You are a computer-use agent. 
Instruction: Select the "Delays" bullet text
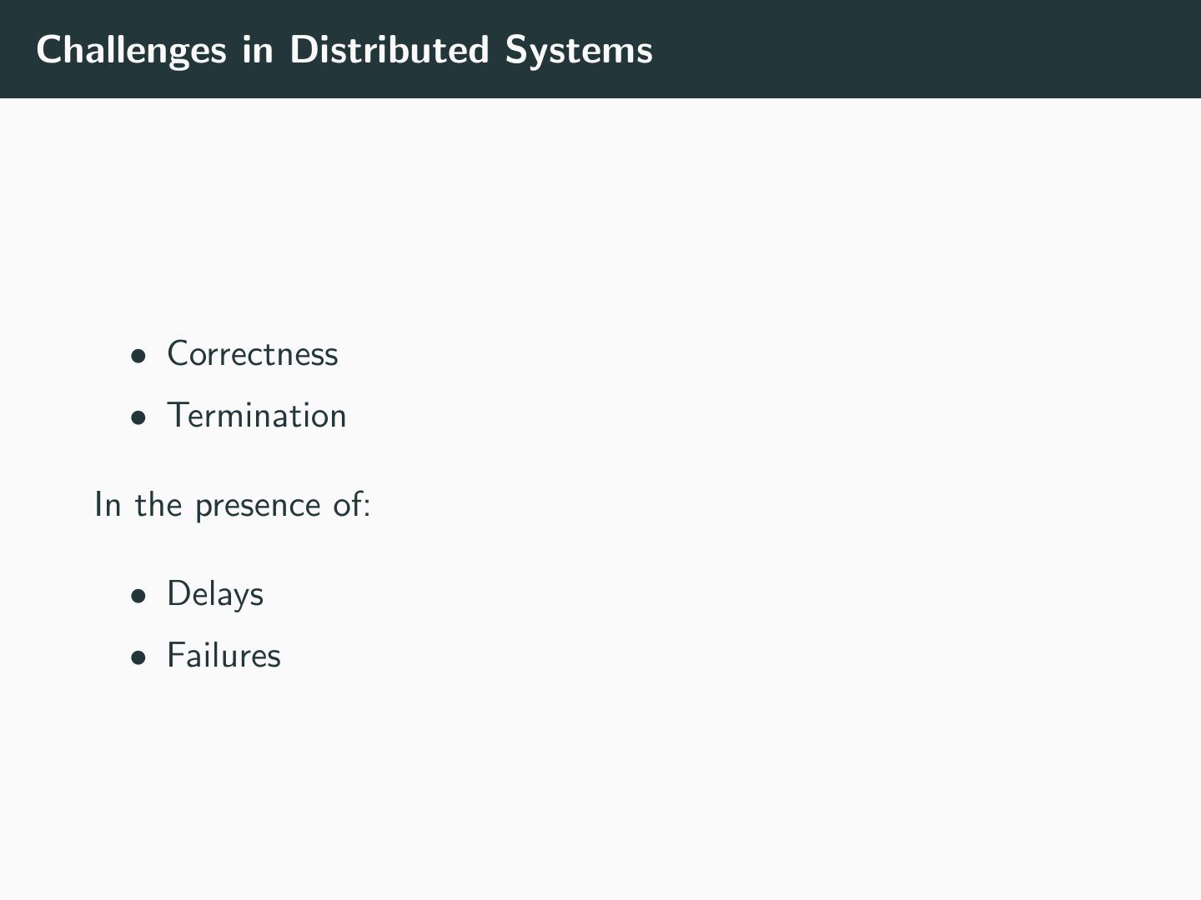(x=215, y=594)
